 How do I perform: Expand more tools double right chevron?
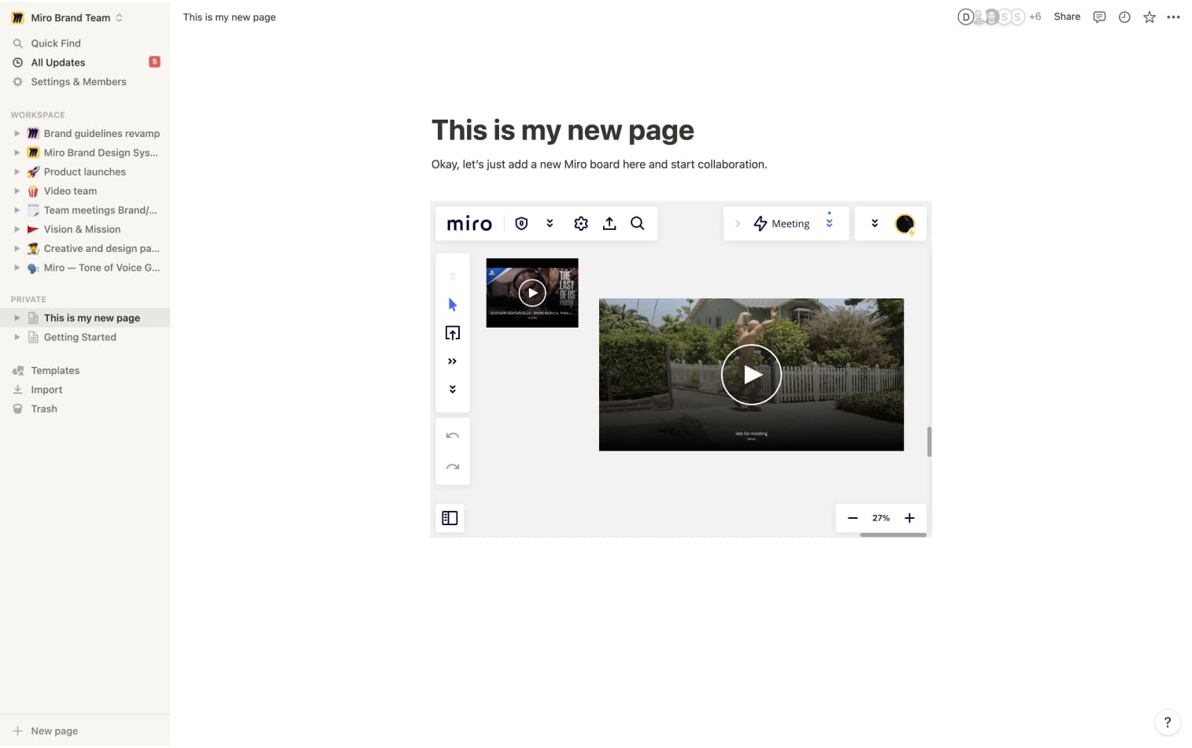(453, 361)
